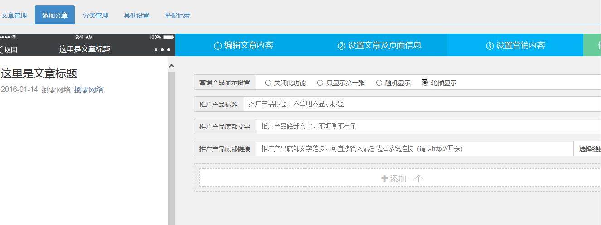Click the 9:41 AM time in phone status bar
This screenshot has width=601, height=225.
point(84,37)
